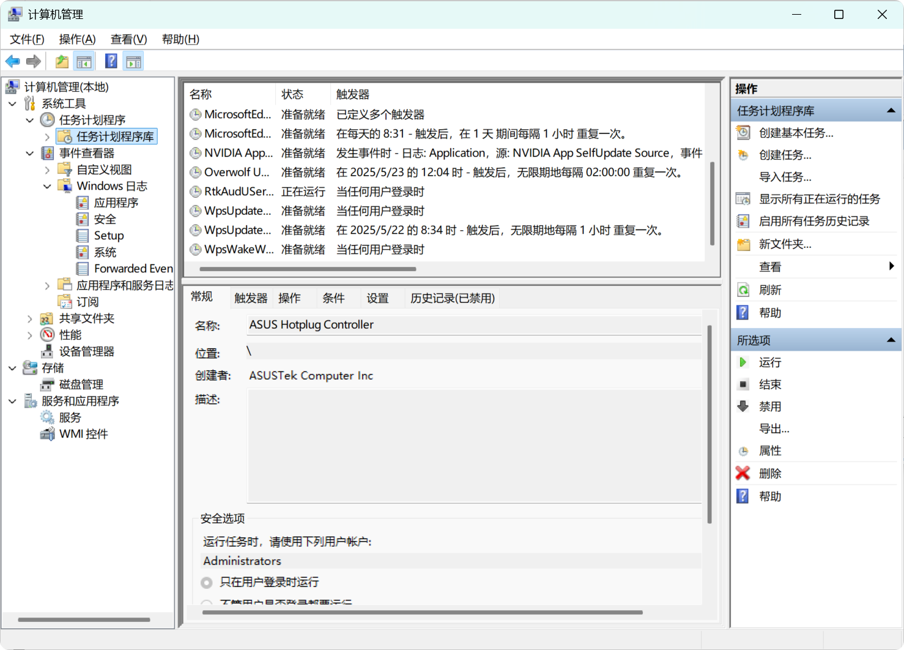Image resolution: width=904 pixels, height=650 pixels.
Task: Switch to the 条件 tab
Action: point(333,298)
